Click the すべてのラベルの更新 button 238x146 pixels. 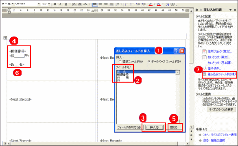pos(221,109)
